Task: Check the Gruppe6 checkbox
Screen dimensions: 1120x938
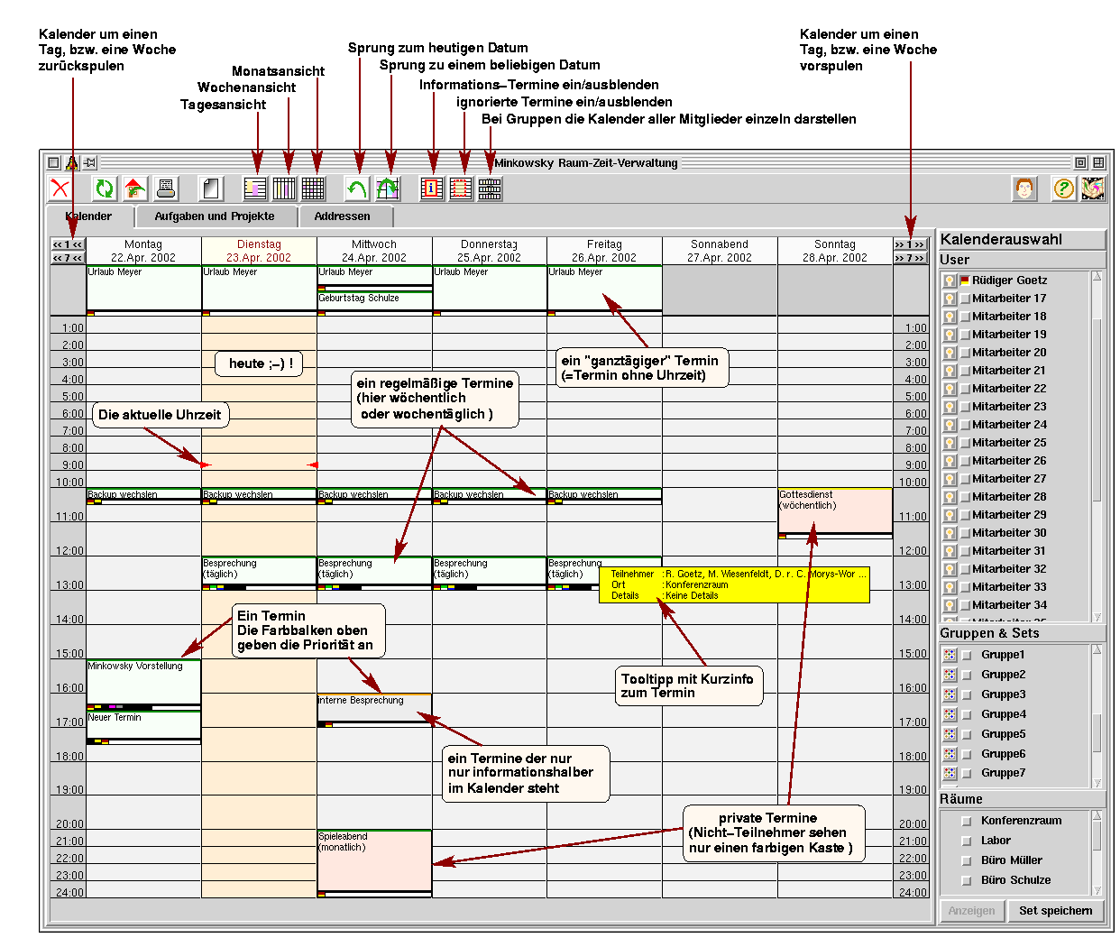Action: pyautogui.click(x=967, y=754)
